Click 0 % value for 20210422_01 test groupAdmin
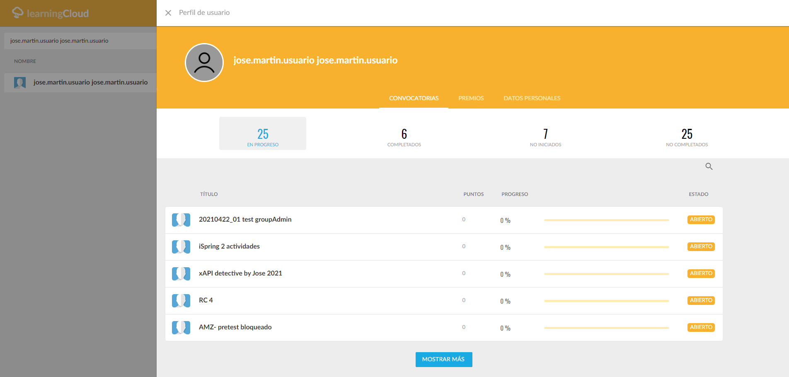 tap(505, 220)
